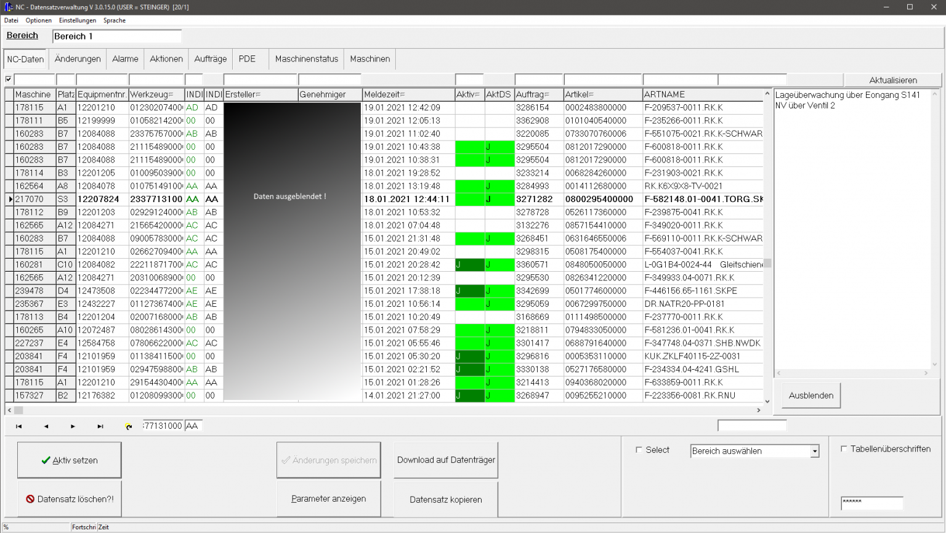Click the green AktDS cell for Auftrag 3284993
This screenshot has height=533, width=946.
coord(499,186)
